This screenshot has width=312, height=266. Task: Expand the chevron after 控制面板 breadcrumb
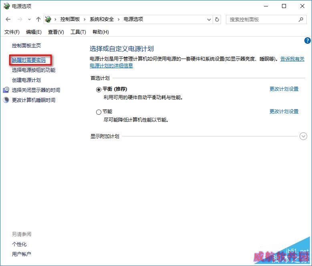pyautogui.click(x=85, y=20)
